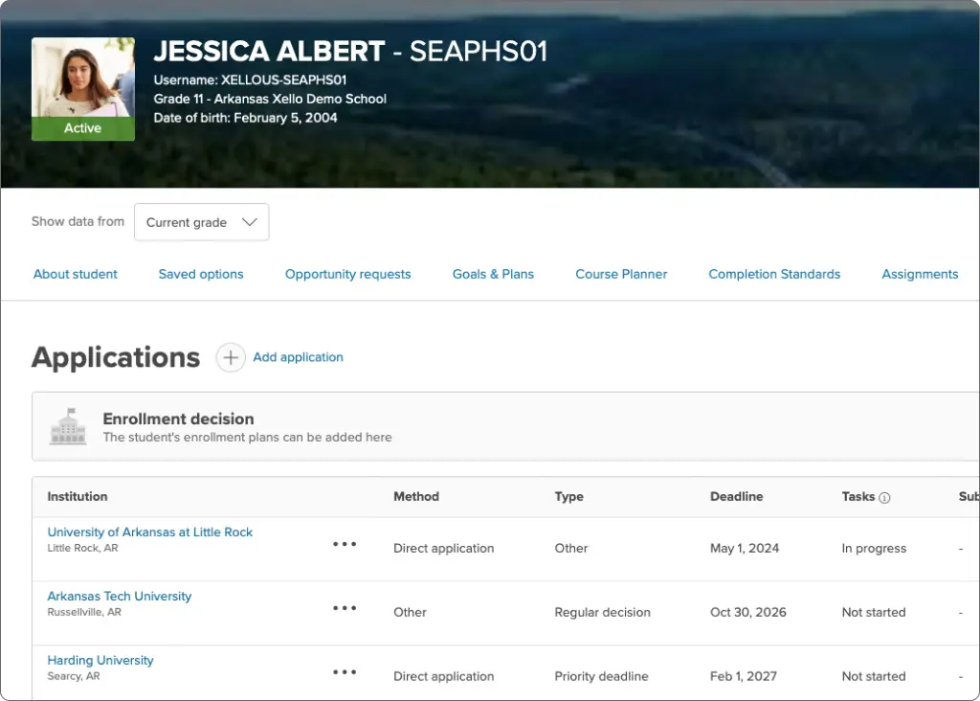Click the Other method cell for Arkansas Tech
This screenshot has height=701, width=980.
(410, 612)
